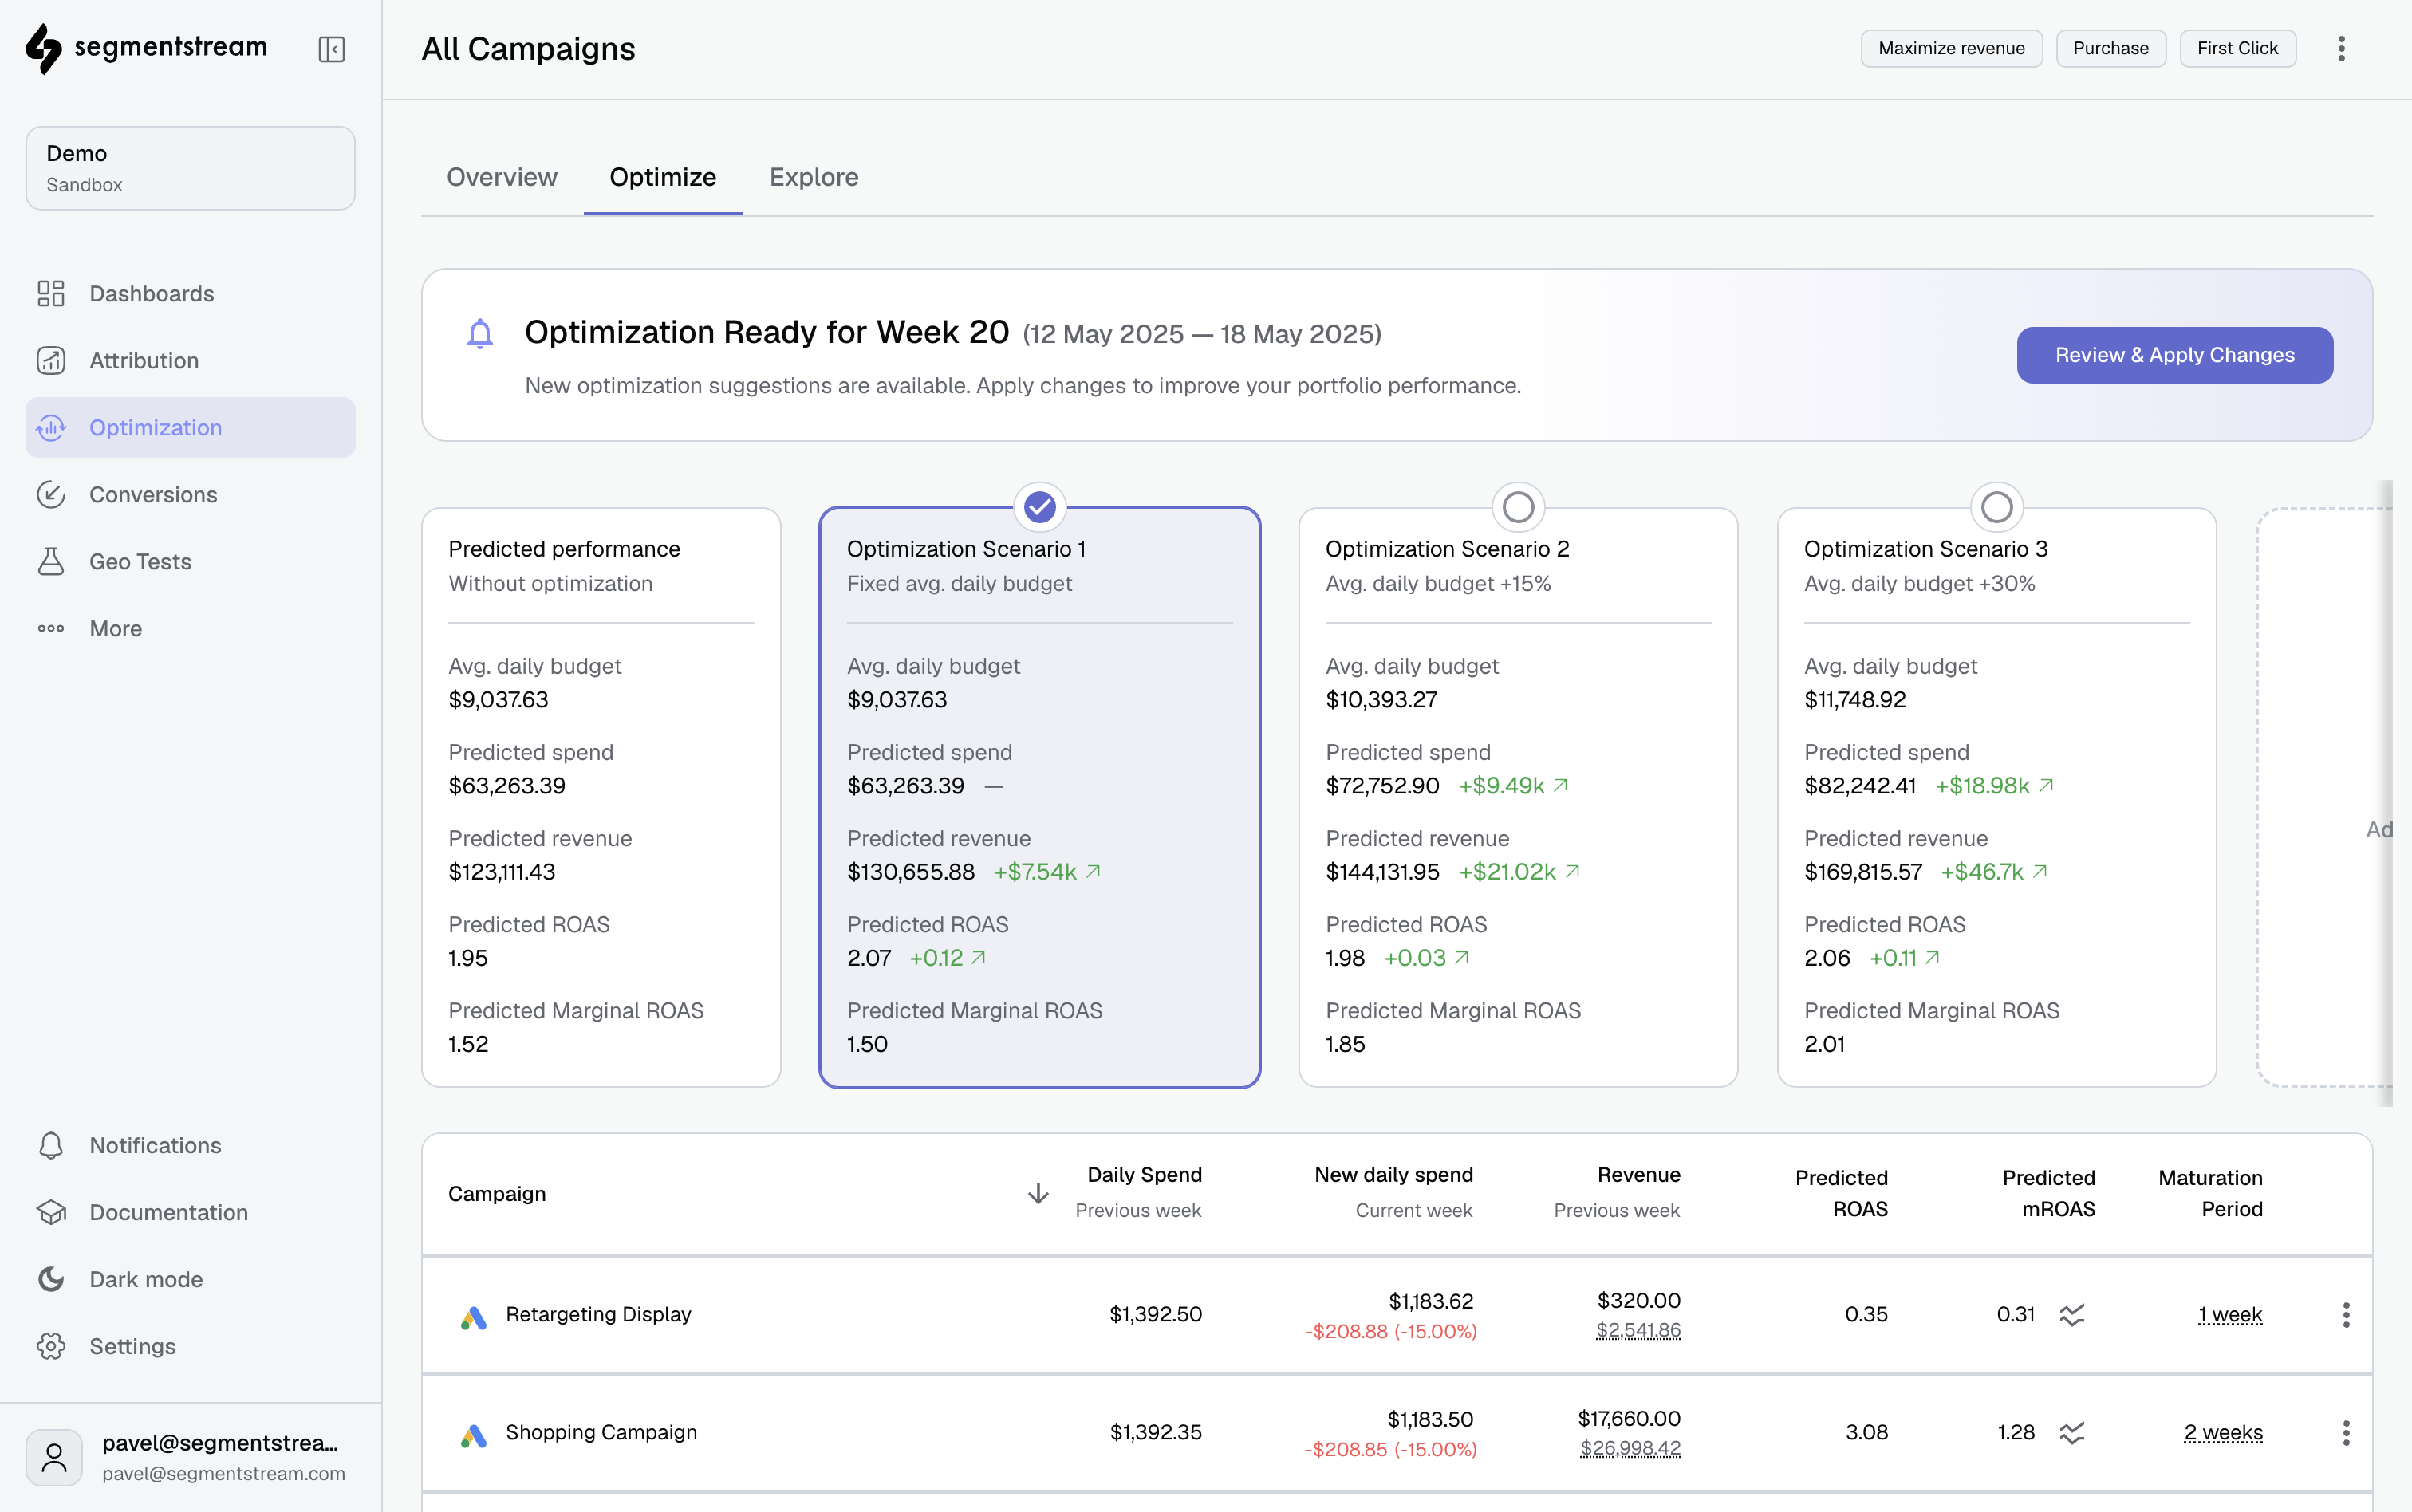Select Optimization Scenario 1 radio
2412x1512 pixels.
tap(1040, 507)
